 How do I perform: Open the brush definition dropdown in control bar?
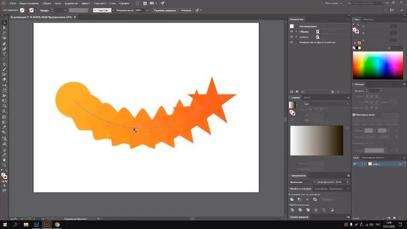113,10
